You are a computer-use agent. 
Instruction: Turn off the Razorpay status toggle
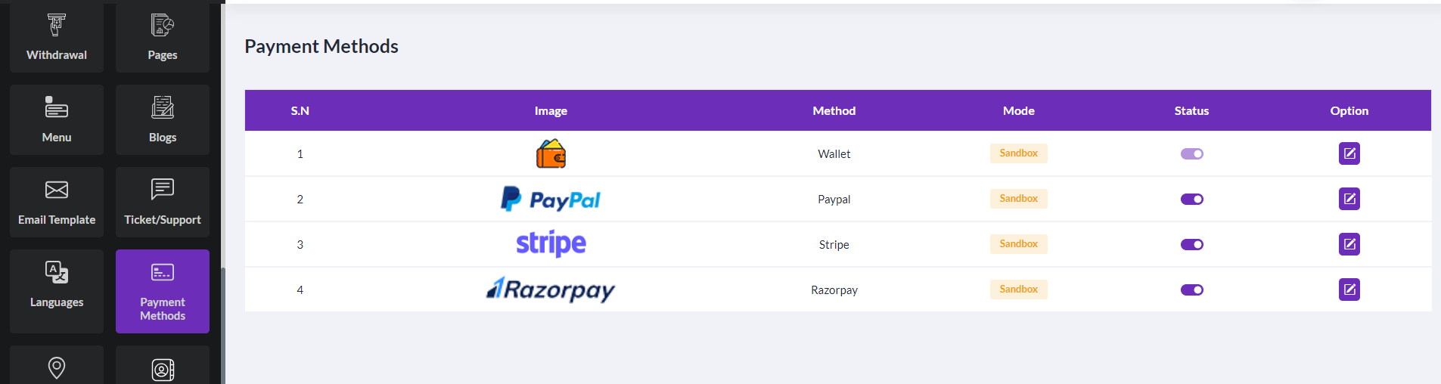[1191, 290]
